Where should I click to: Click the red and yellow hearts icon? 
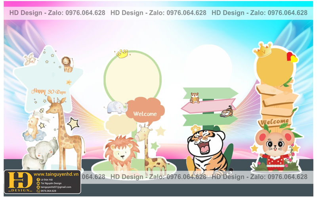point(292,57)
